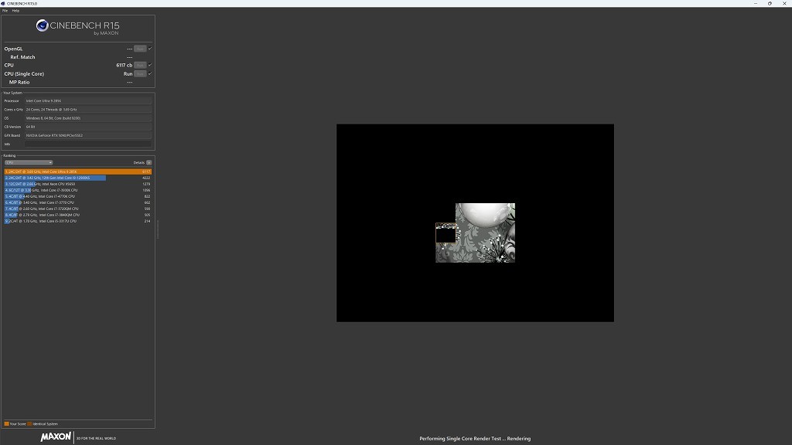Click the MP Ratio label
Viewport: 792px width, 445px height.
coord(19,82)
